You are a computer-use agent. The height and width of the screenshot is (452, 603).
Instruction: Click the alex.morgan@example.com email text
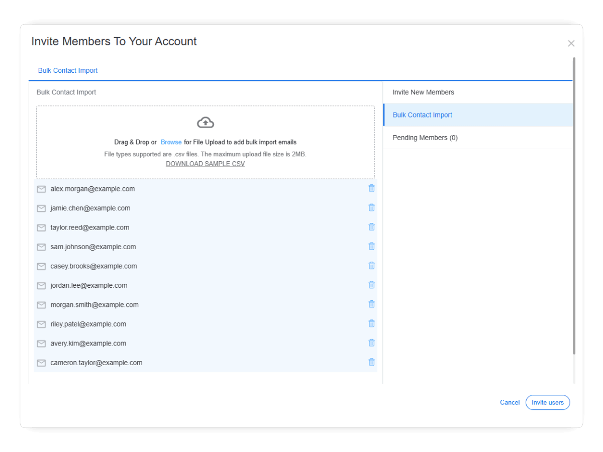point(92,189)
